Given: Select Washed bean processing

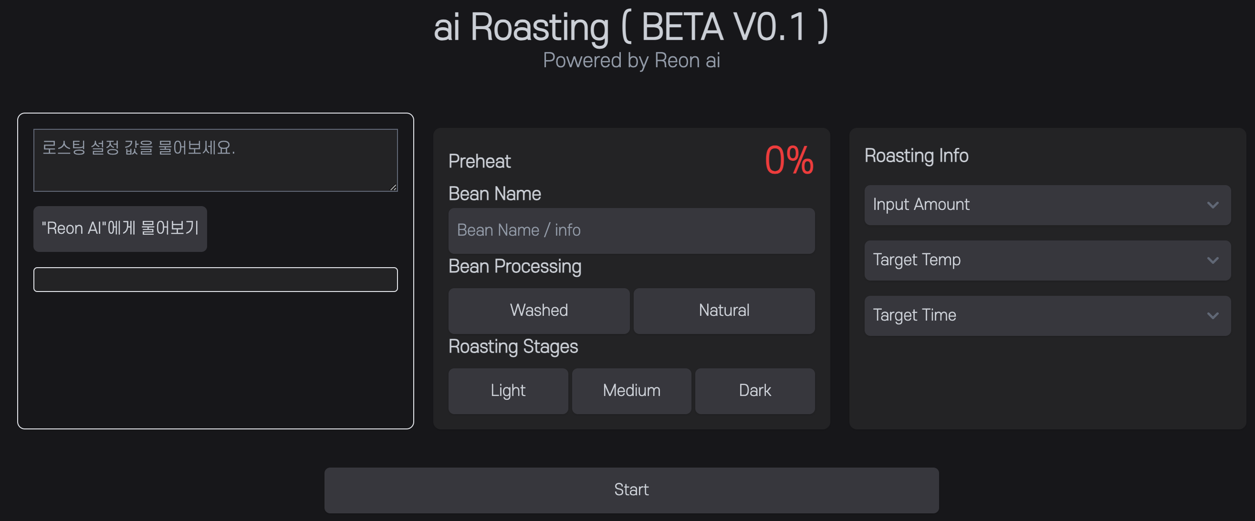Looking at the screenshot, I should (x=538, y=311).
